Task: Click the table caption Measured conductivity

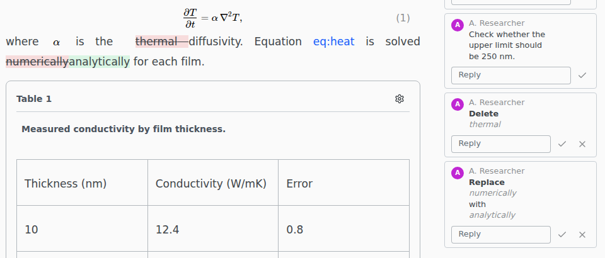Action: pyautogui.click(x=124, y=129)
